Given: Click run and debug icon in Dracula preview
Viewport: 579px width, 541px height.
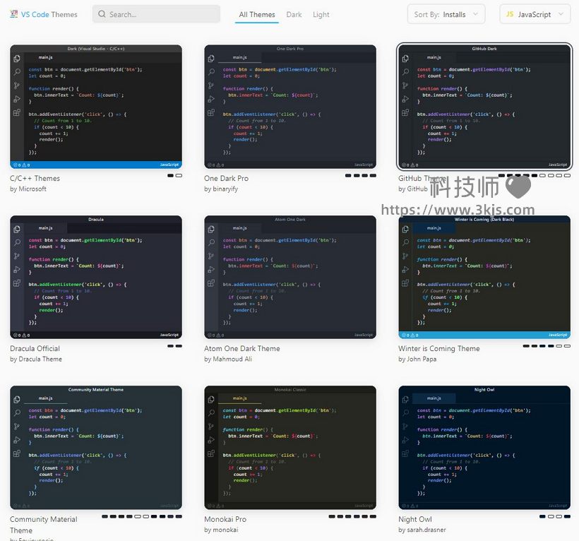Looking at the screenshot, I should click(x=17, y=270).
